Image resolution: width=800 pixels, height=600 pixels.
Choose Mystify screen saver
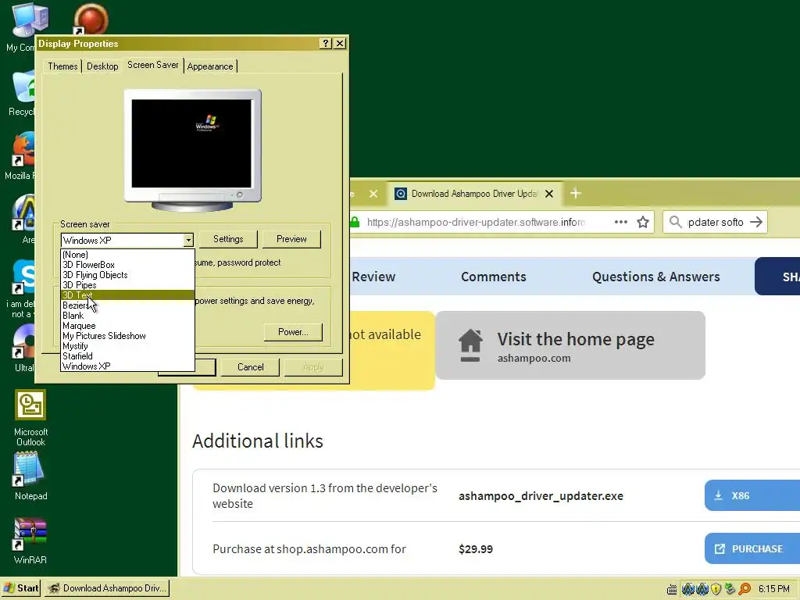[x=127, y=346]
